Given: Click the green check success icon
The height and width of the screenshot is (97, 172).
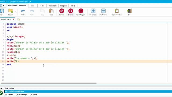Looking at the screenshot, I should [1, 93].
